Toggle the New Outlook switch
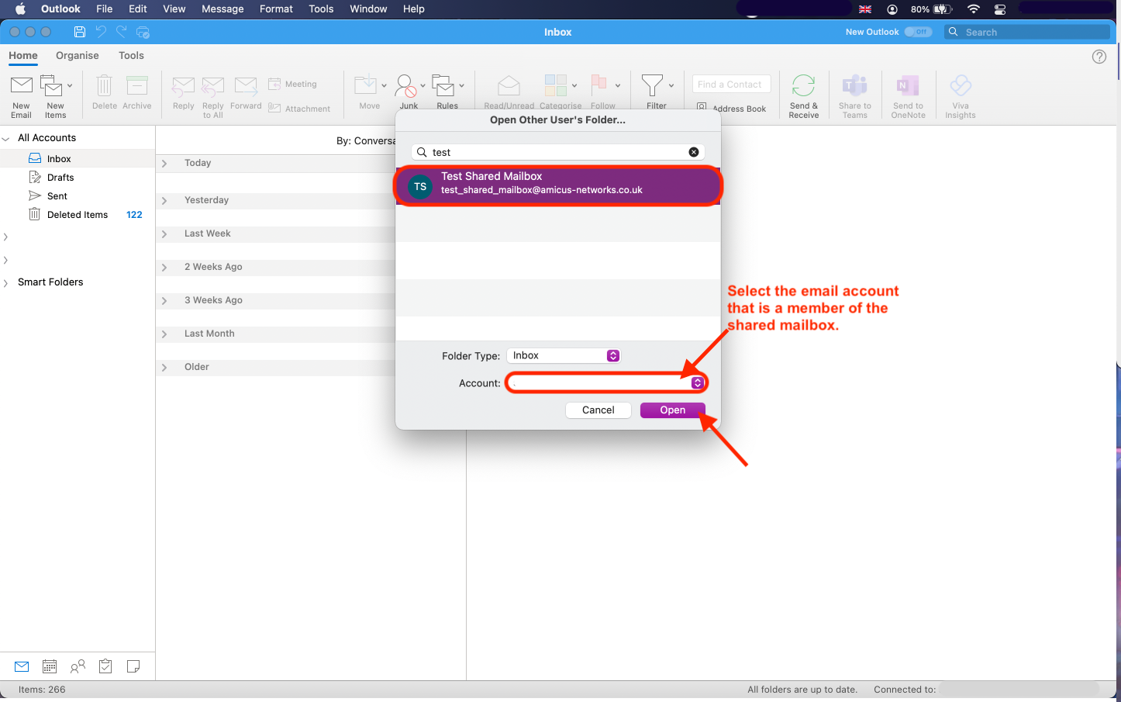 click(x=919, y=32)
